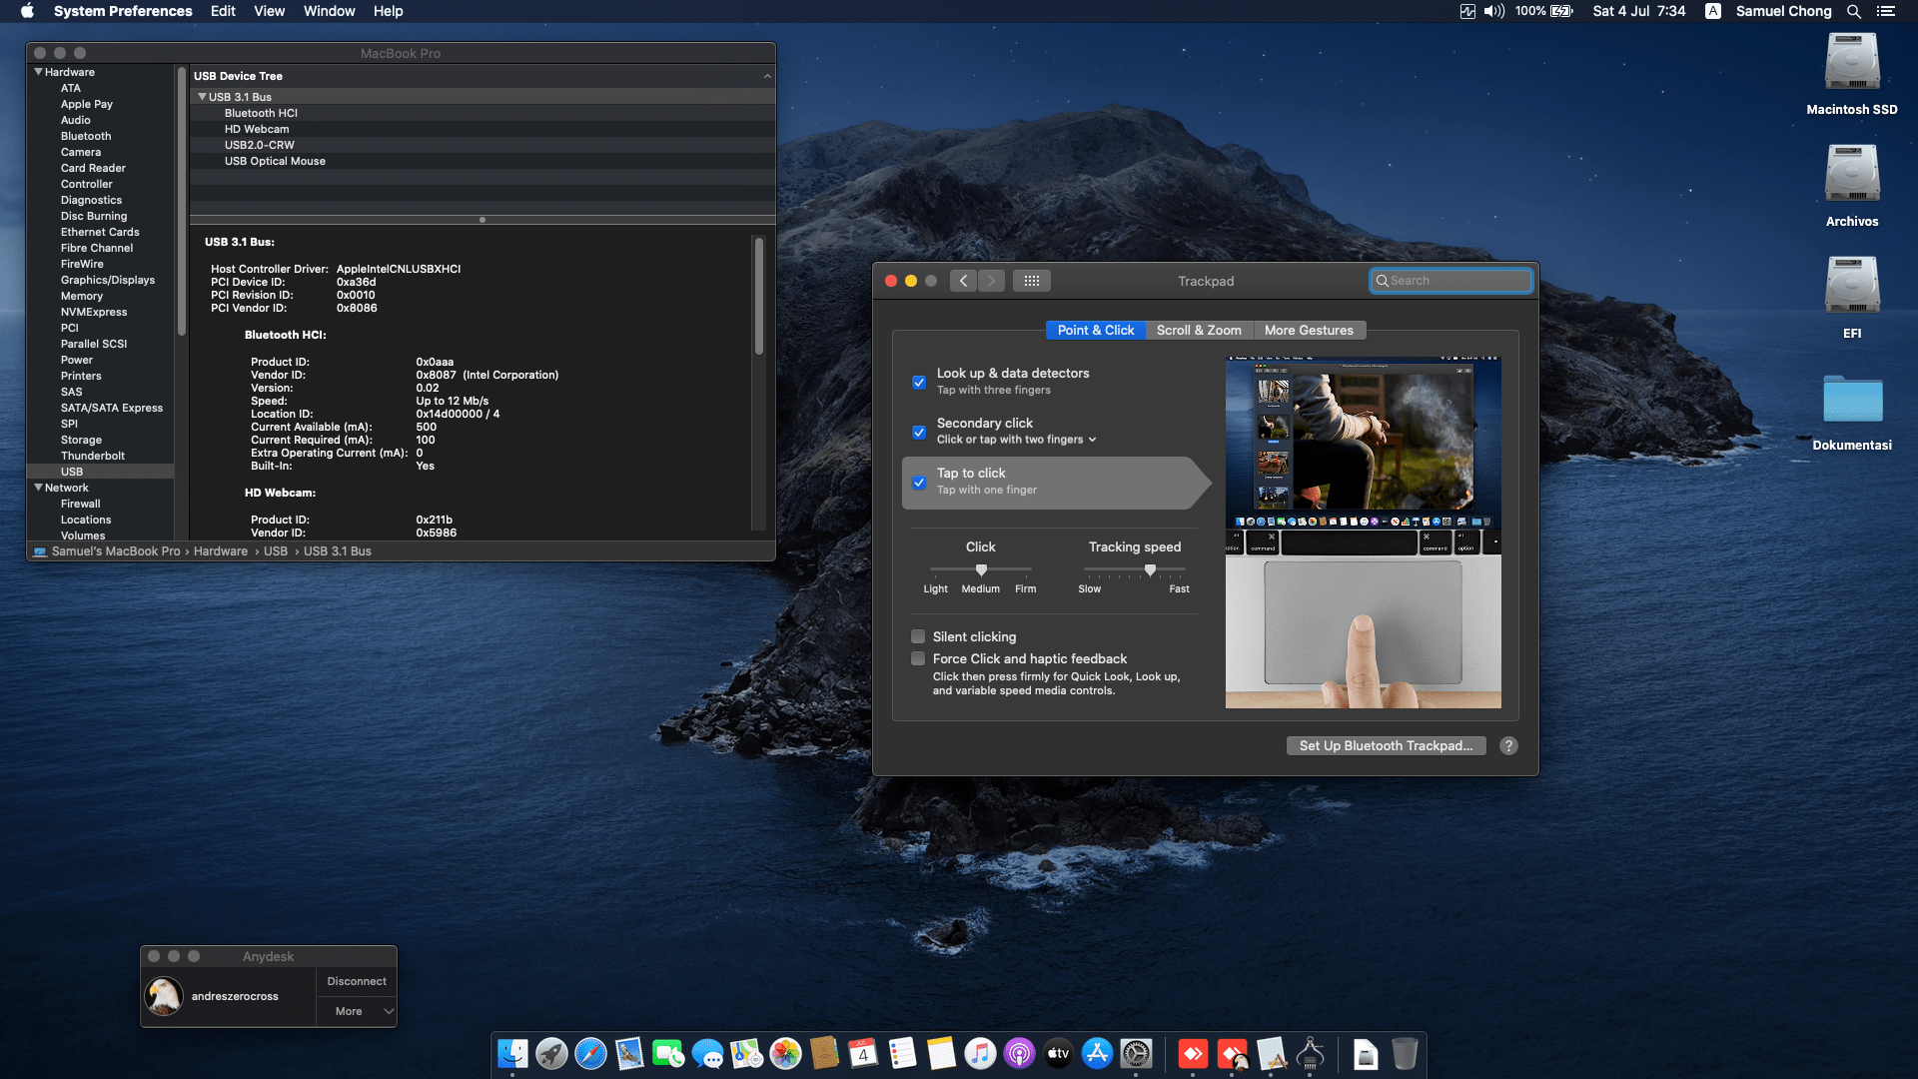Open Mail stamp icon in dock
The width and height of the screenshot is (1918, 1079).
point(629,1054)
